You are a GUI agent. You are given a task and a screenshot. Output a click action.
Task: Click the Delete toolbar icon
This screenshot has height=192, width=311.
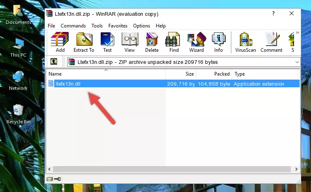pyautogui.click(x=152, y=42)
